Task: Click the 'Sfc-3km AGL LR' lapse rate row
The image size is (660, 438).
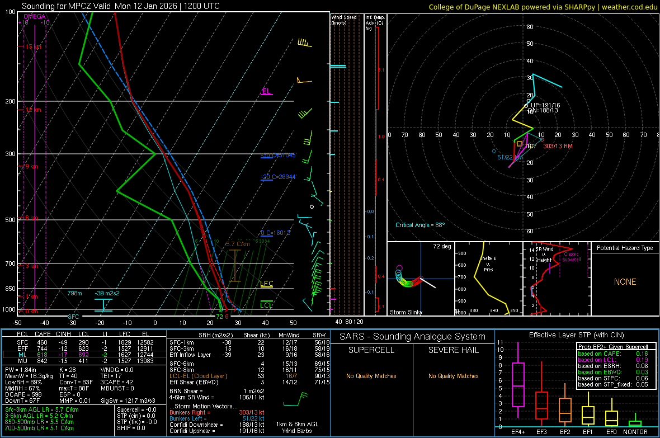Action: 42,410
